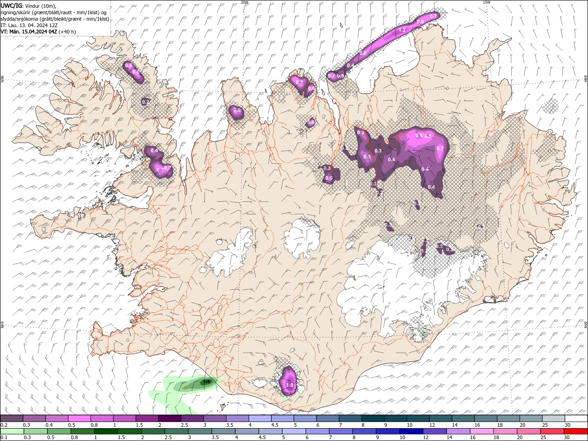Click the white Hofsjökull glacier in central Iceland
The width and height of the screenshot is (588, 441).
click(x=302, y=238)
